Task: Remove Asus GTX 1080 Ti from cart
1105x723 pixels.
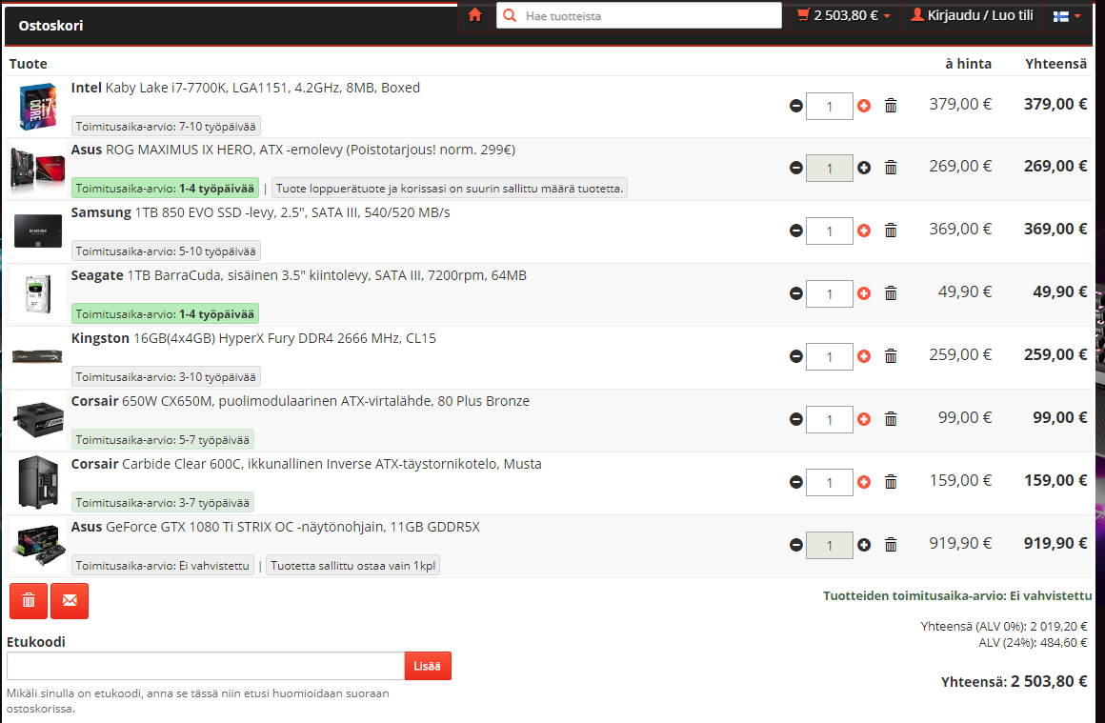Action: click(891, 545)
